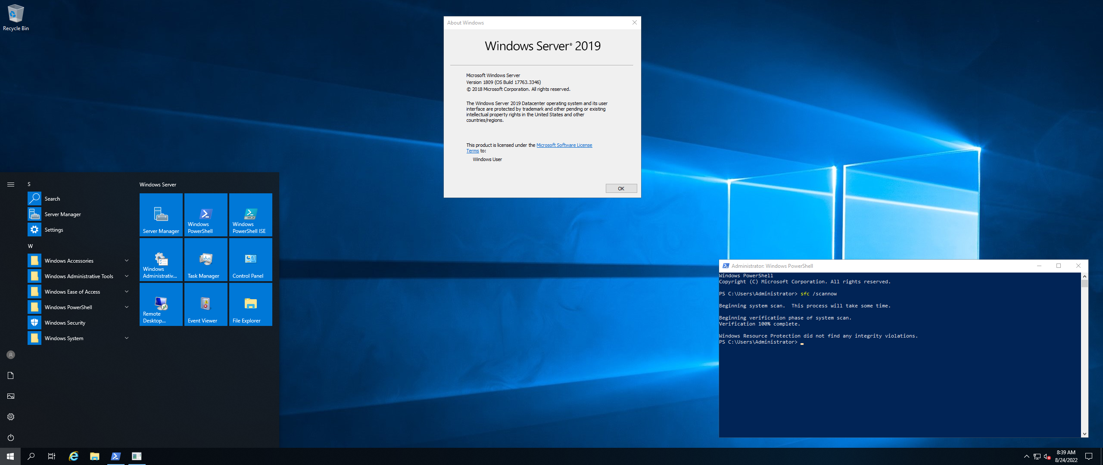Click the PowerShell scrollbar up arrow

tap(1084, 276)
